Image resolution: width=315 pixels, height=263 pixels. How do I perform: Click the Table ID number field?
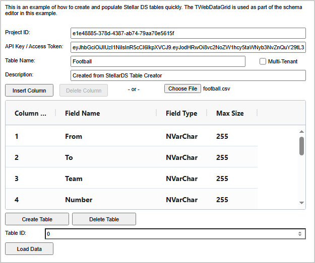pyautogui.click(x=170, y=234)
